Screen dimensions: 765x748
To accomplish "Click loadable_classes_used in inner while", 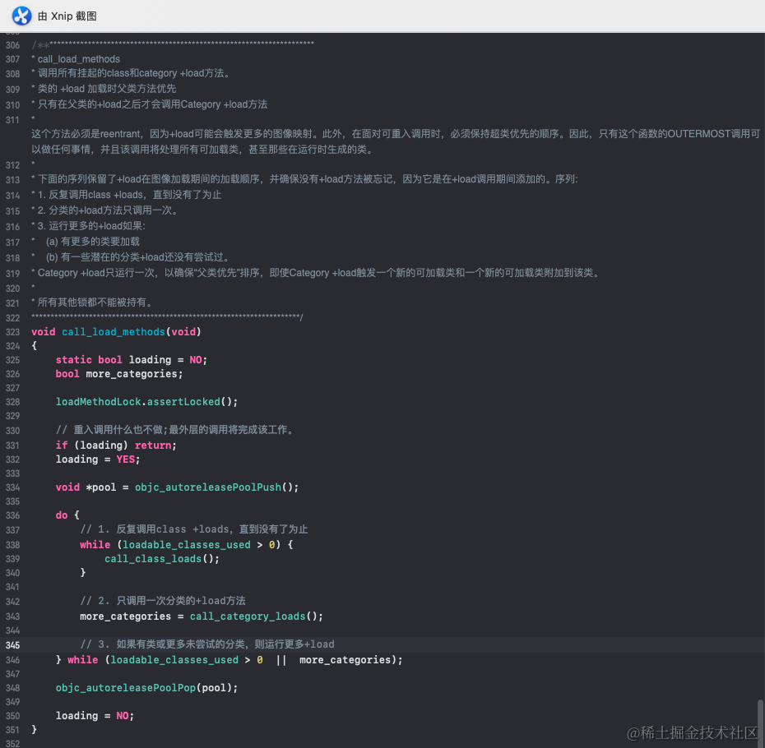I will point(187,545).
